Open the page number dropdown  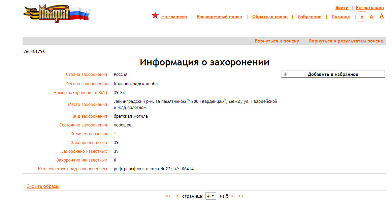[211, 196]
